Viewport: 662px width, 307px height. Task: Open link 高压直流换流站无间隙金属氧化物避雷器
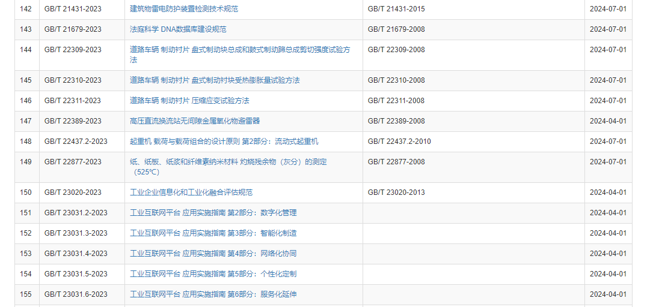(x=195, y=121)
